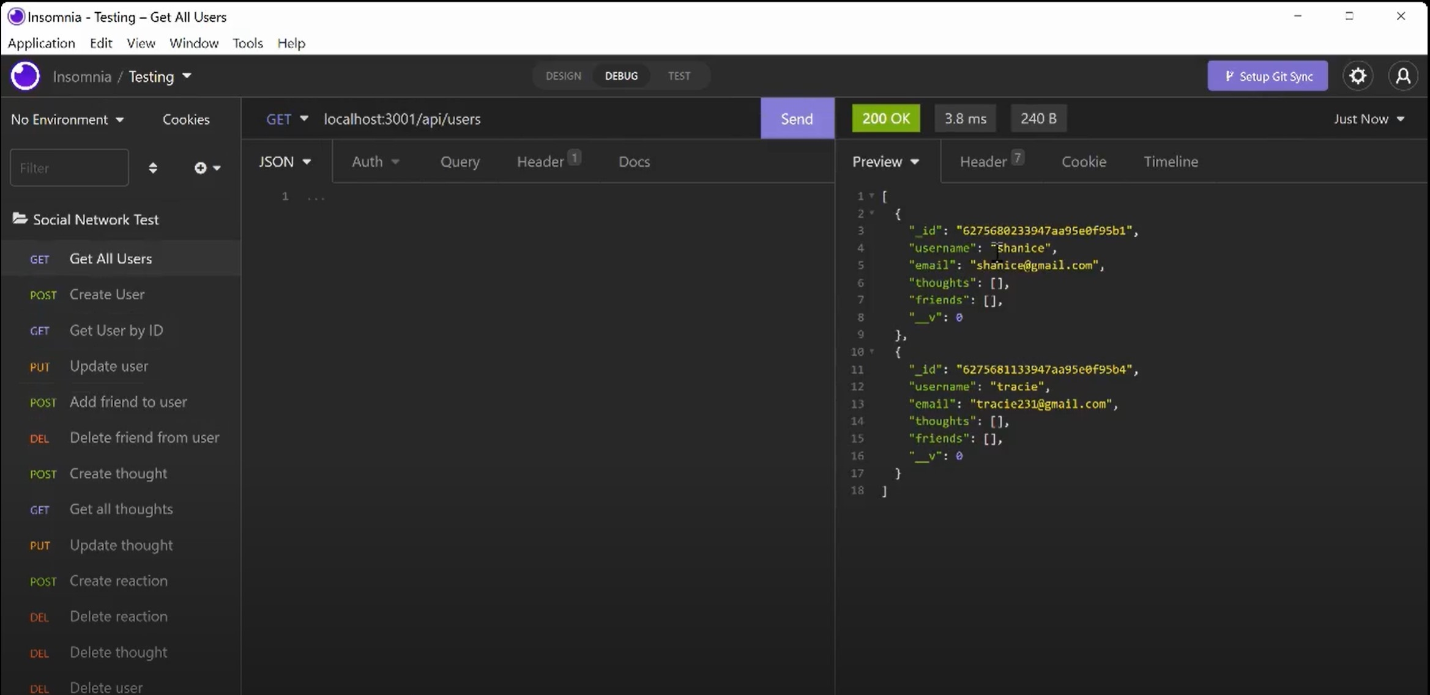The image size is (1430, 695).
Task: Toggle the DEBUG mode tab
Action: pyautogui.click(x=621, y=76)
